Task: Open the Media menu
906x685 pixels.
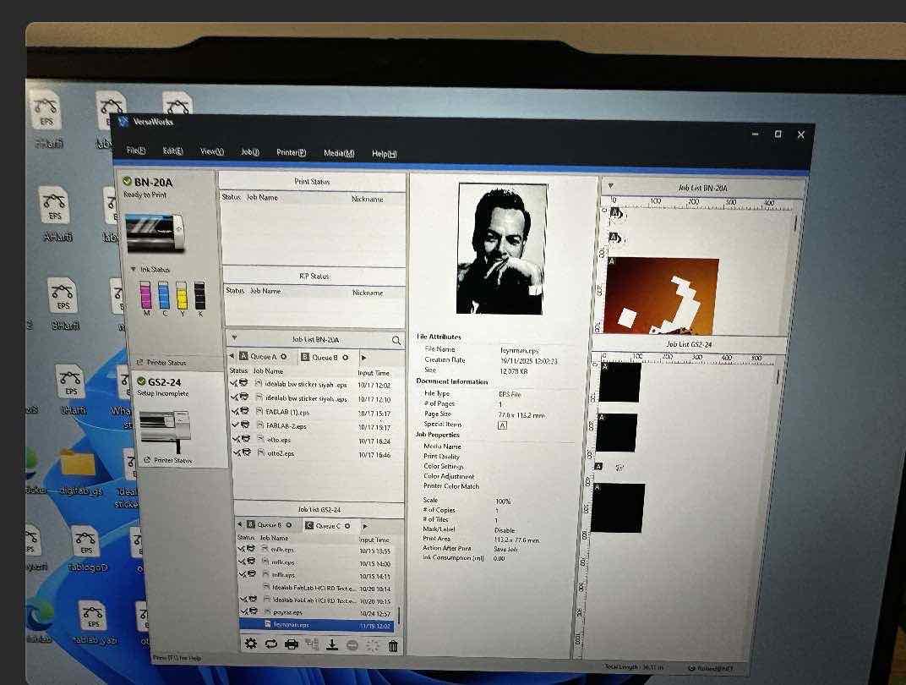Action: 339,153
